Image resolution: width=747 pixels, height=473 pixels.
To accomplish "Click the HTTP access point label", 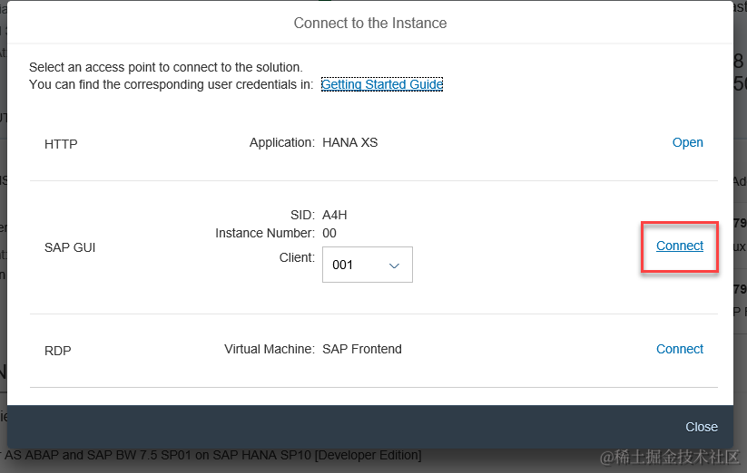I will pos(61,144).
